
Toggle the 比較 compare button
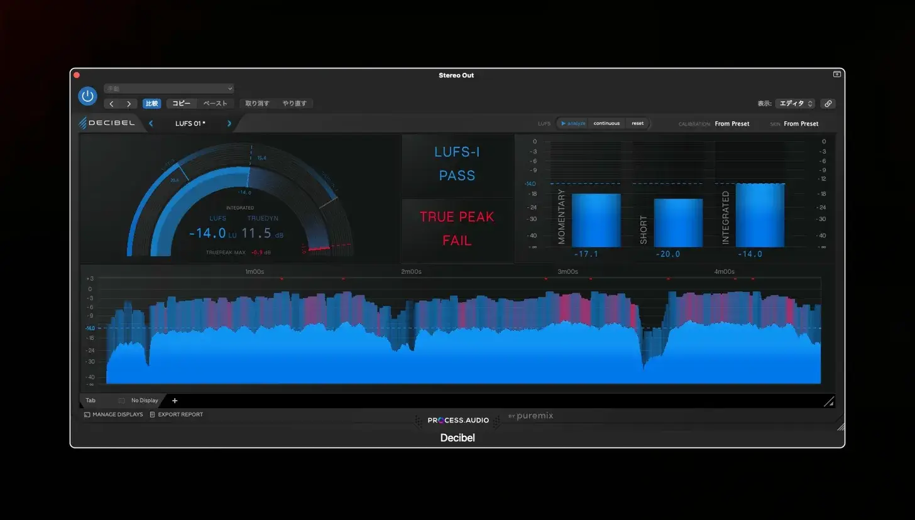pyautogui.click(x=152, y=104)
